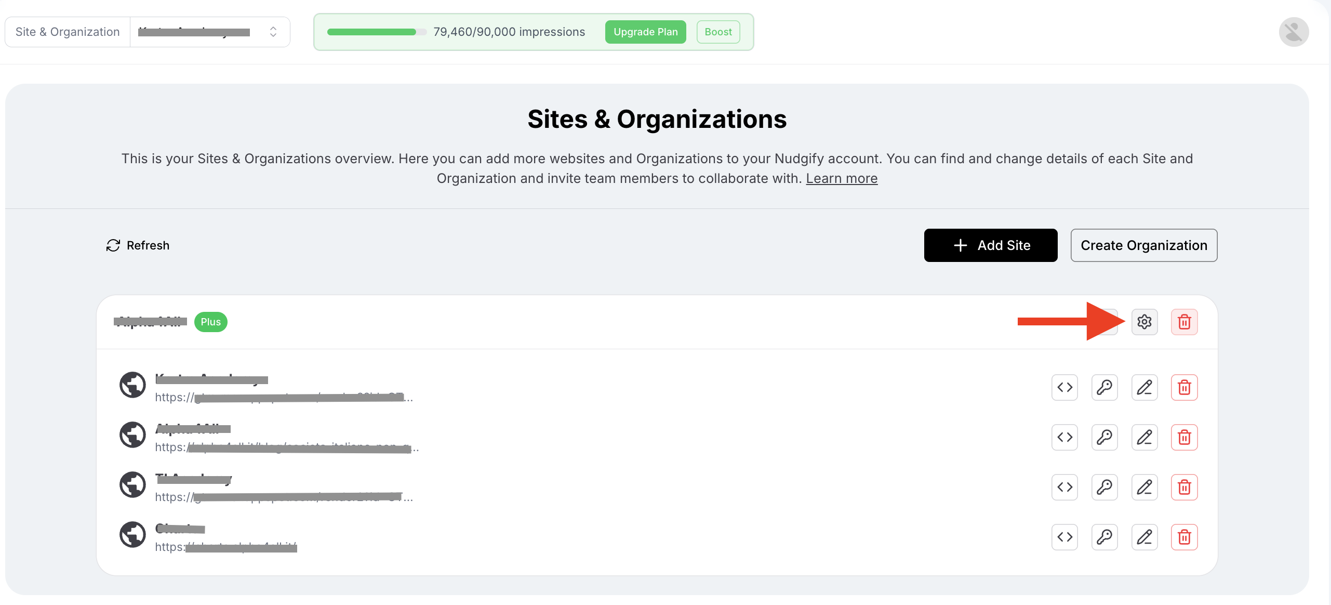Screen dimensions: 1331x605
Task: Open organization settings gear icon
Action: (x=1144, y=322)
